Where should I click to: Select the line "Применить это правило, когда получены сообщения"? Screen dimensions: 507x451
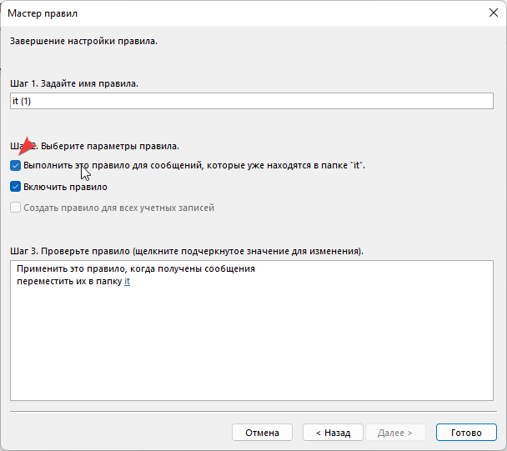(x=135, y=269)
